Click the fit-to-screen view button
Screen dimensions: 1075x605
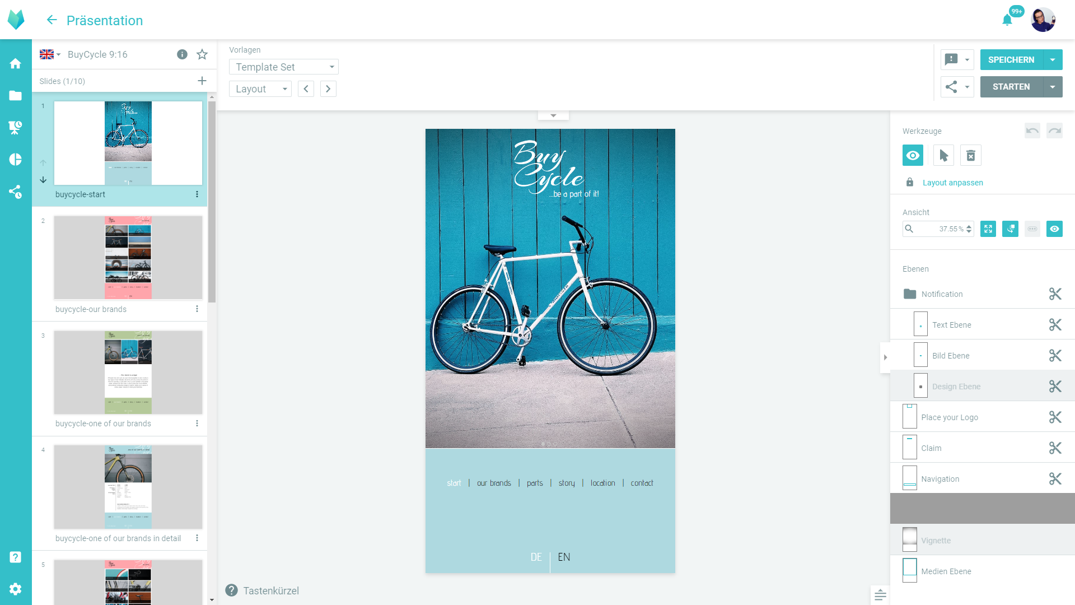(x=988, y=229)
